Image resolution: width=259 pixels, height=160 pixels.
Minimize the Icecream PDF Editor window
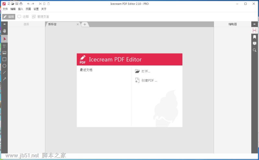pyautogui.click(x=237, y=4)
